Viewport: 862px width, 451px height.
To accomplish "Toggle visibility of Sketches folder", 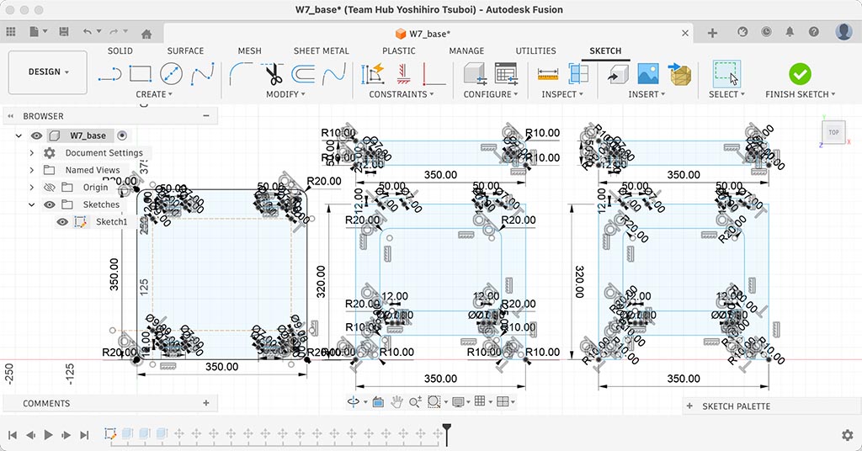I will [50, 204].
